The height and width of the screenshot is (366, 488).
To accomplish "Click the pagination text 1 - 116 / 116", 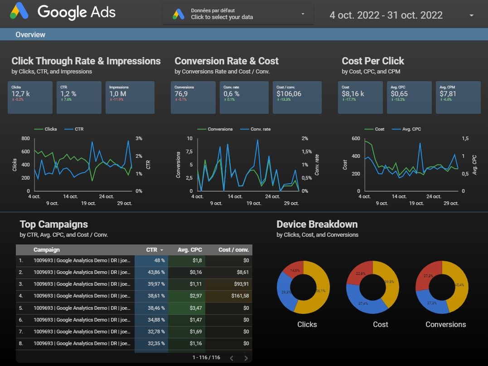I will [x=206, y=357].
